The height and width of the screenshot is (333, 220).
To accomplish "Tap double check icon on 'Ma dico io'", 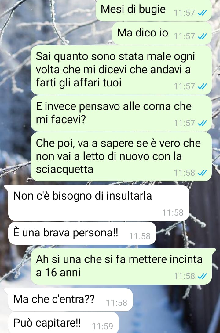I will pos(202,36).
